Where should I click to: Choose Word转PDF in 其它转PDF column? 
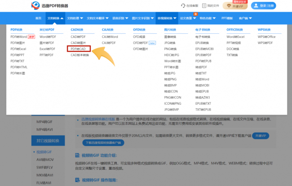coord(48,37)
